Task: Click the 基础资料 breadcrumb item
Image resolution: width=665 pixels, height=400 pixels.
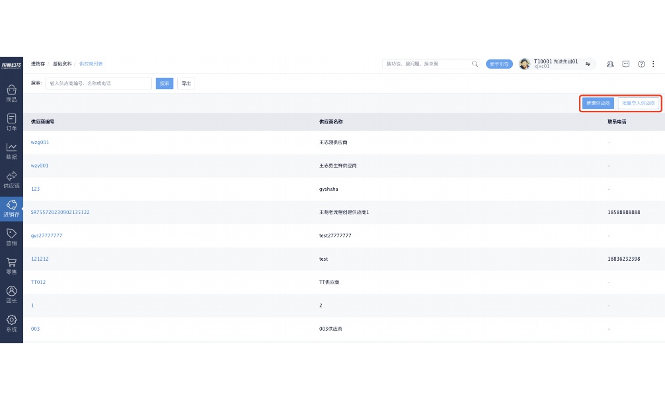Action: pyautogui.click(x=62, y=64)
